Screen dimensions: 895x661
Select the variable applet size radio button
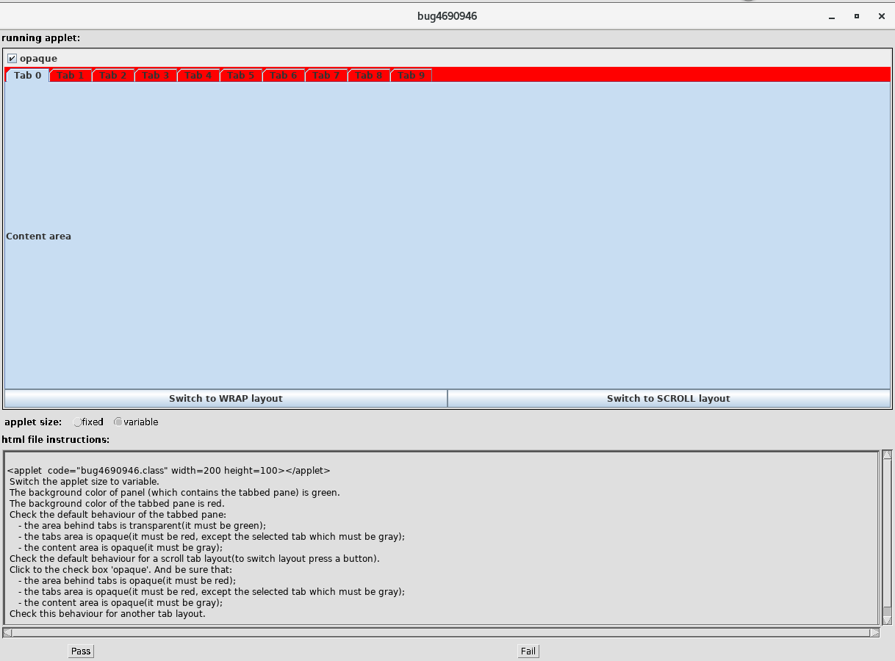click(118, 422)
